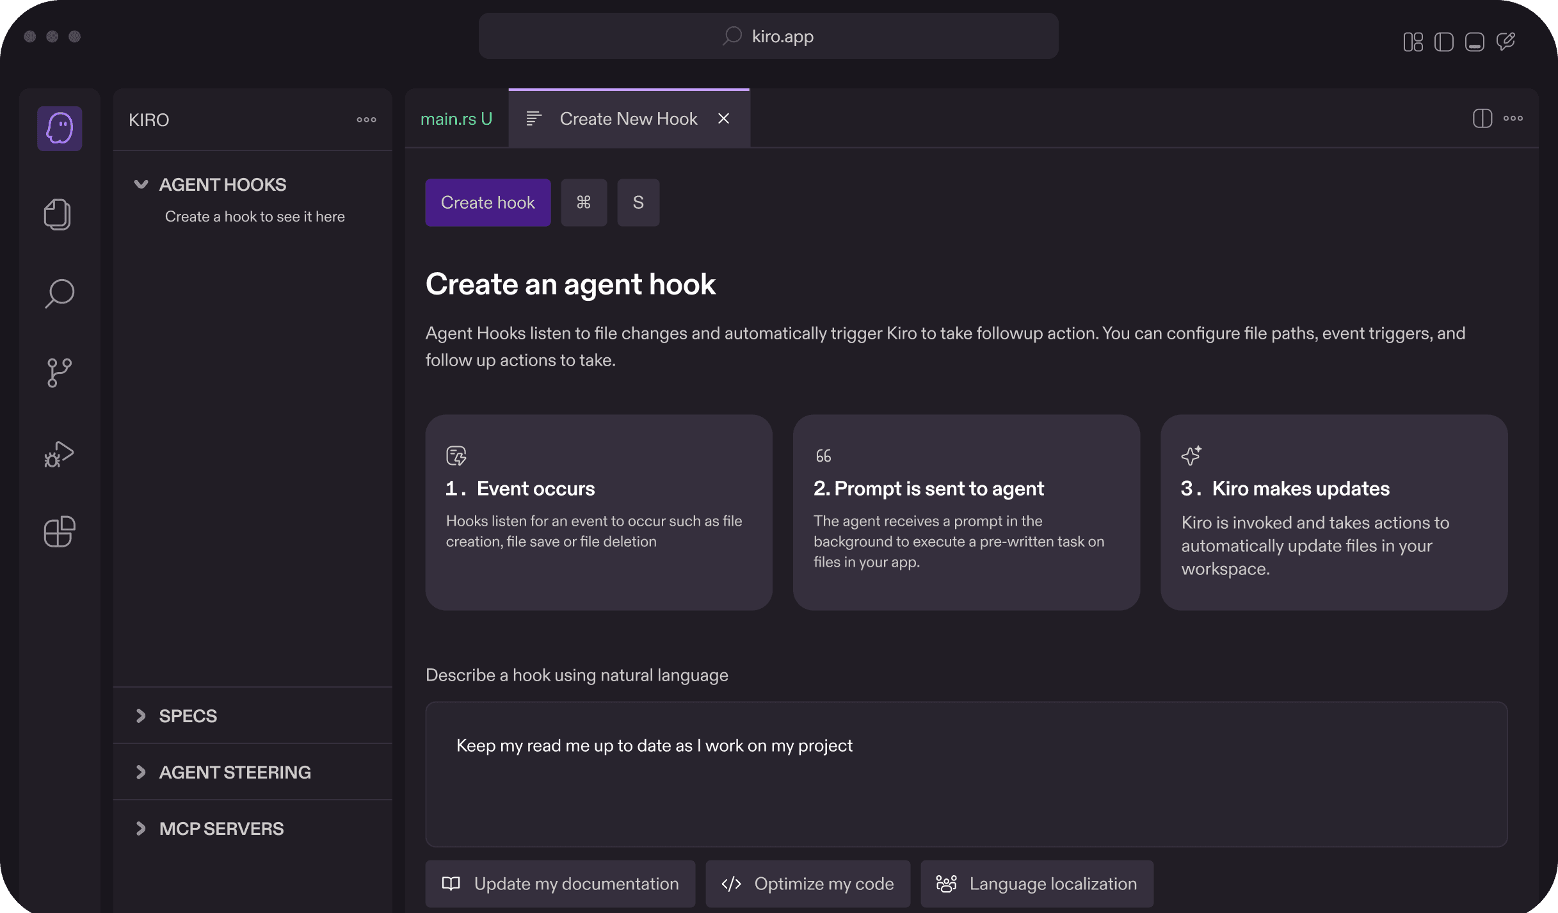Viewport: 1558px width, 913px height.
Task: Click the customize layout icon
Action: point(1413,42)
